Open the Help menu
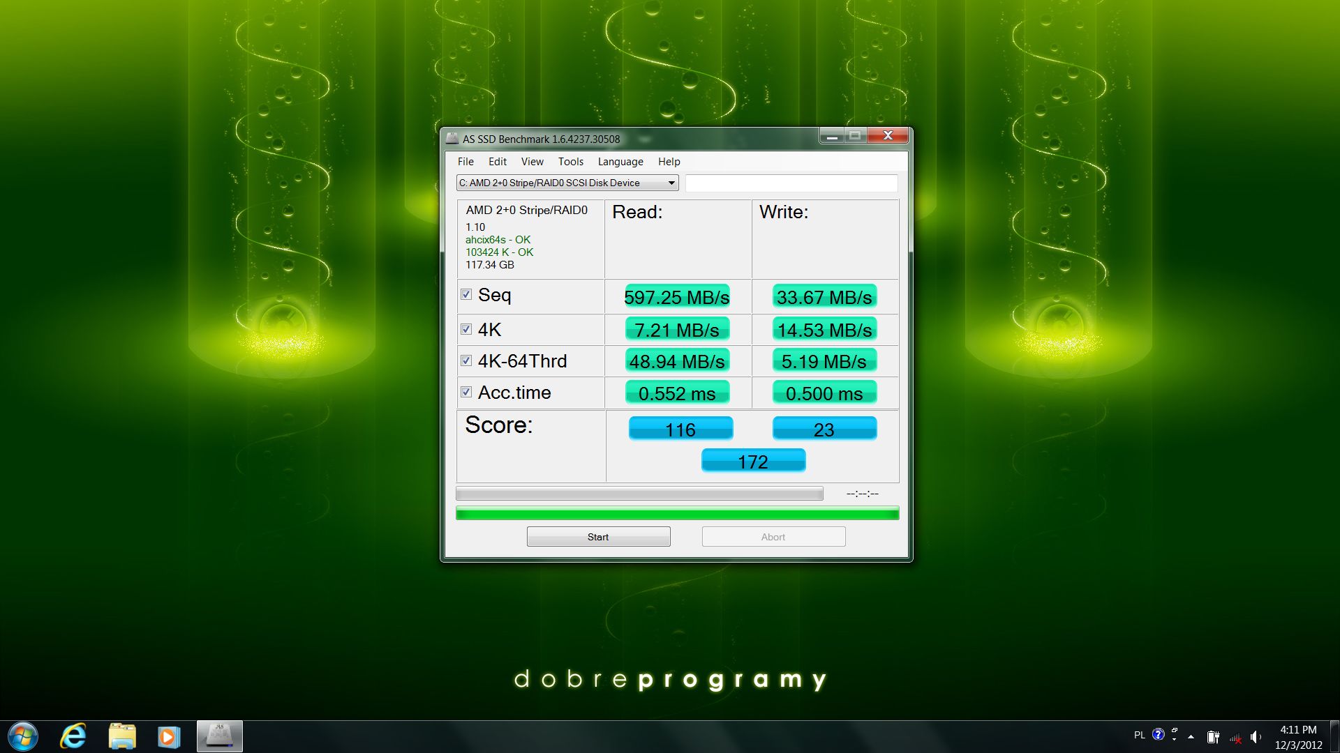Viewport: 1340px width, 753px height. [x=669, y=162]
